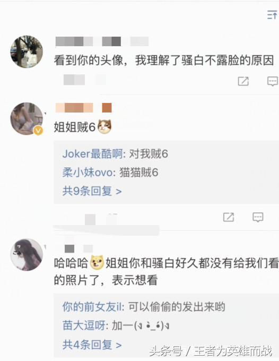Viewport: 279px width, 361px height.
Task: Tap the cat emoji after 姐姐贼6
Action: click(104, 127)
